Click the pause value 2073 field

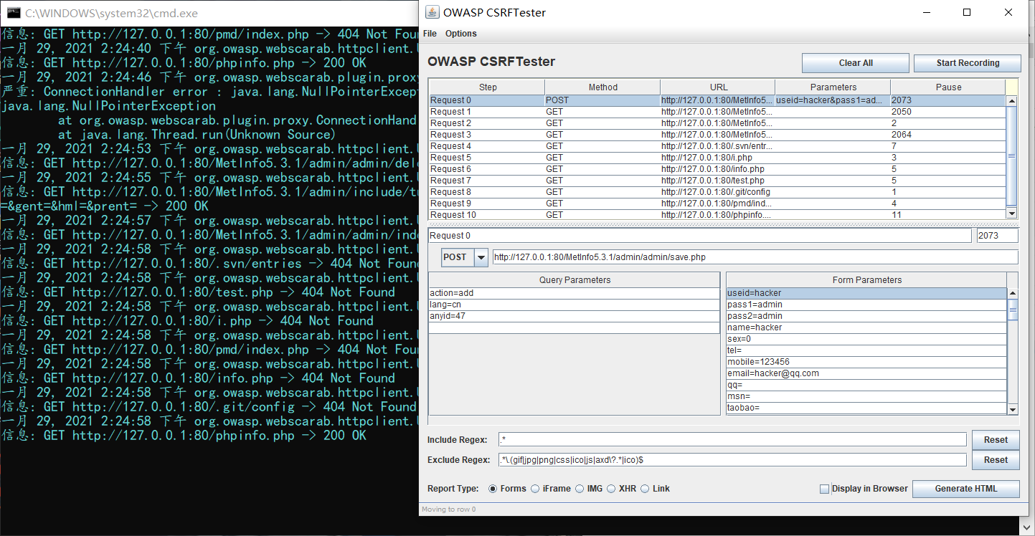coord(997,236)
